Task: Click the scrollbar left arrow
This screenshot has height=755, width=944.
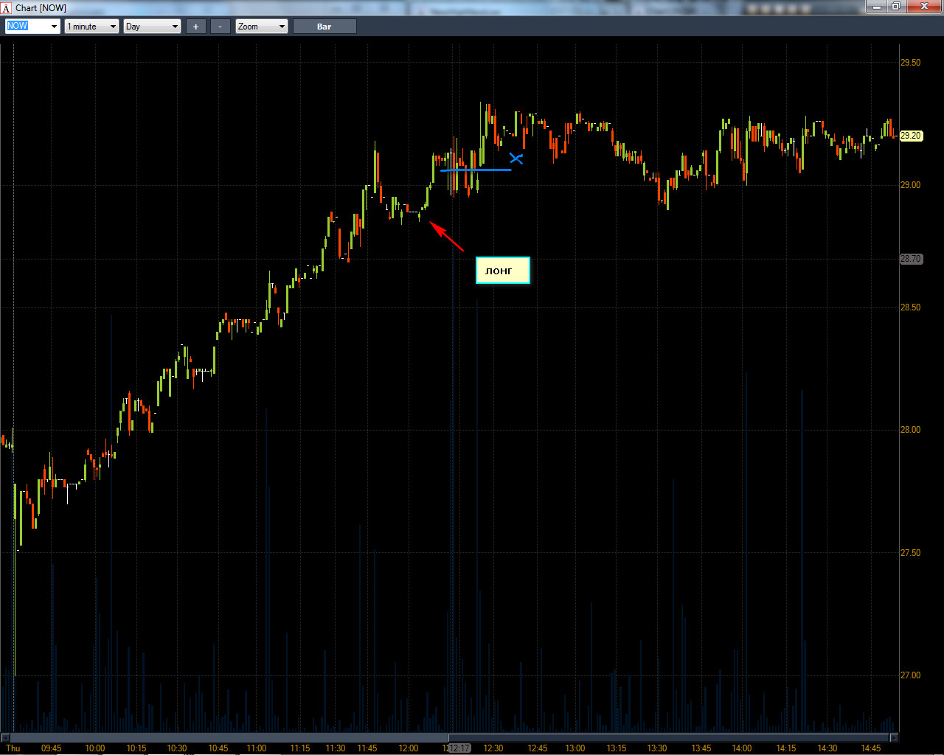Action: [x=5, y=737]
